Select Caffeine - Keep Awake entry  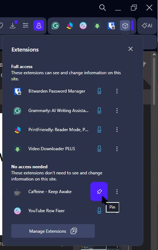click(x=50, y=192)
